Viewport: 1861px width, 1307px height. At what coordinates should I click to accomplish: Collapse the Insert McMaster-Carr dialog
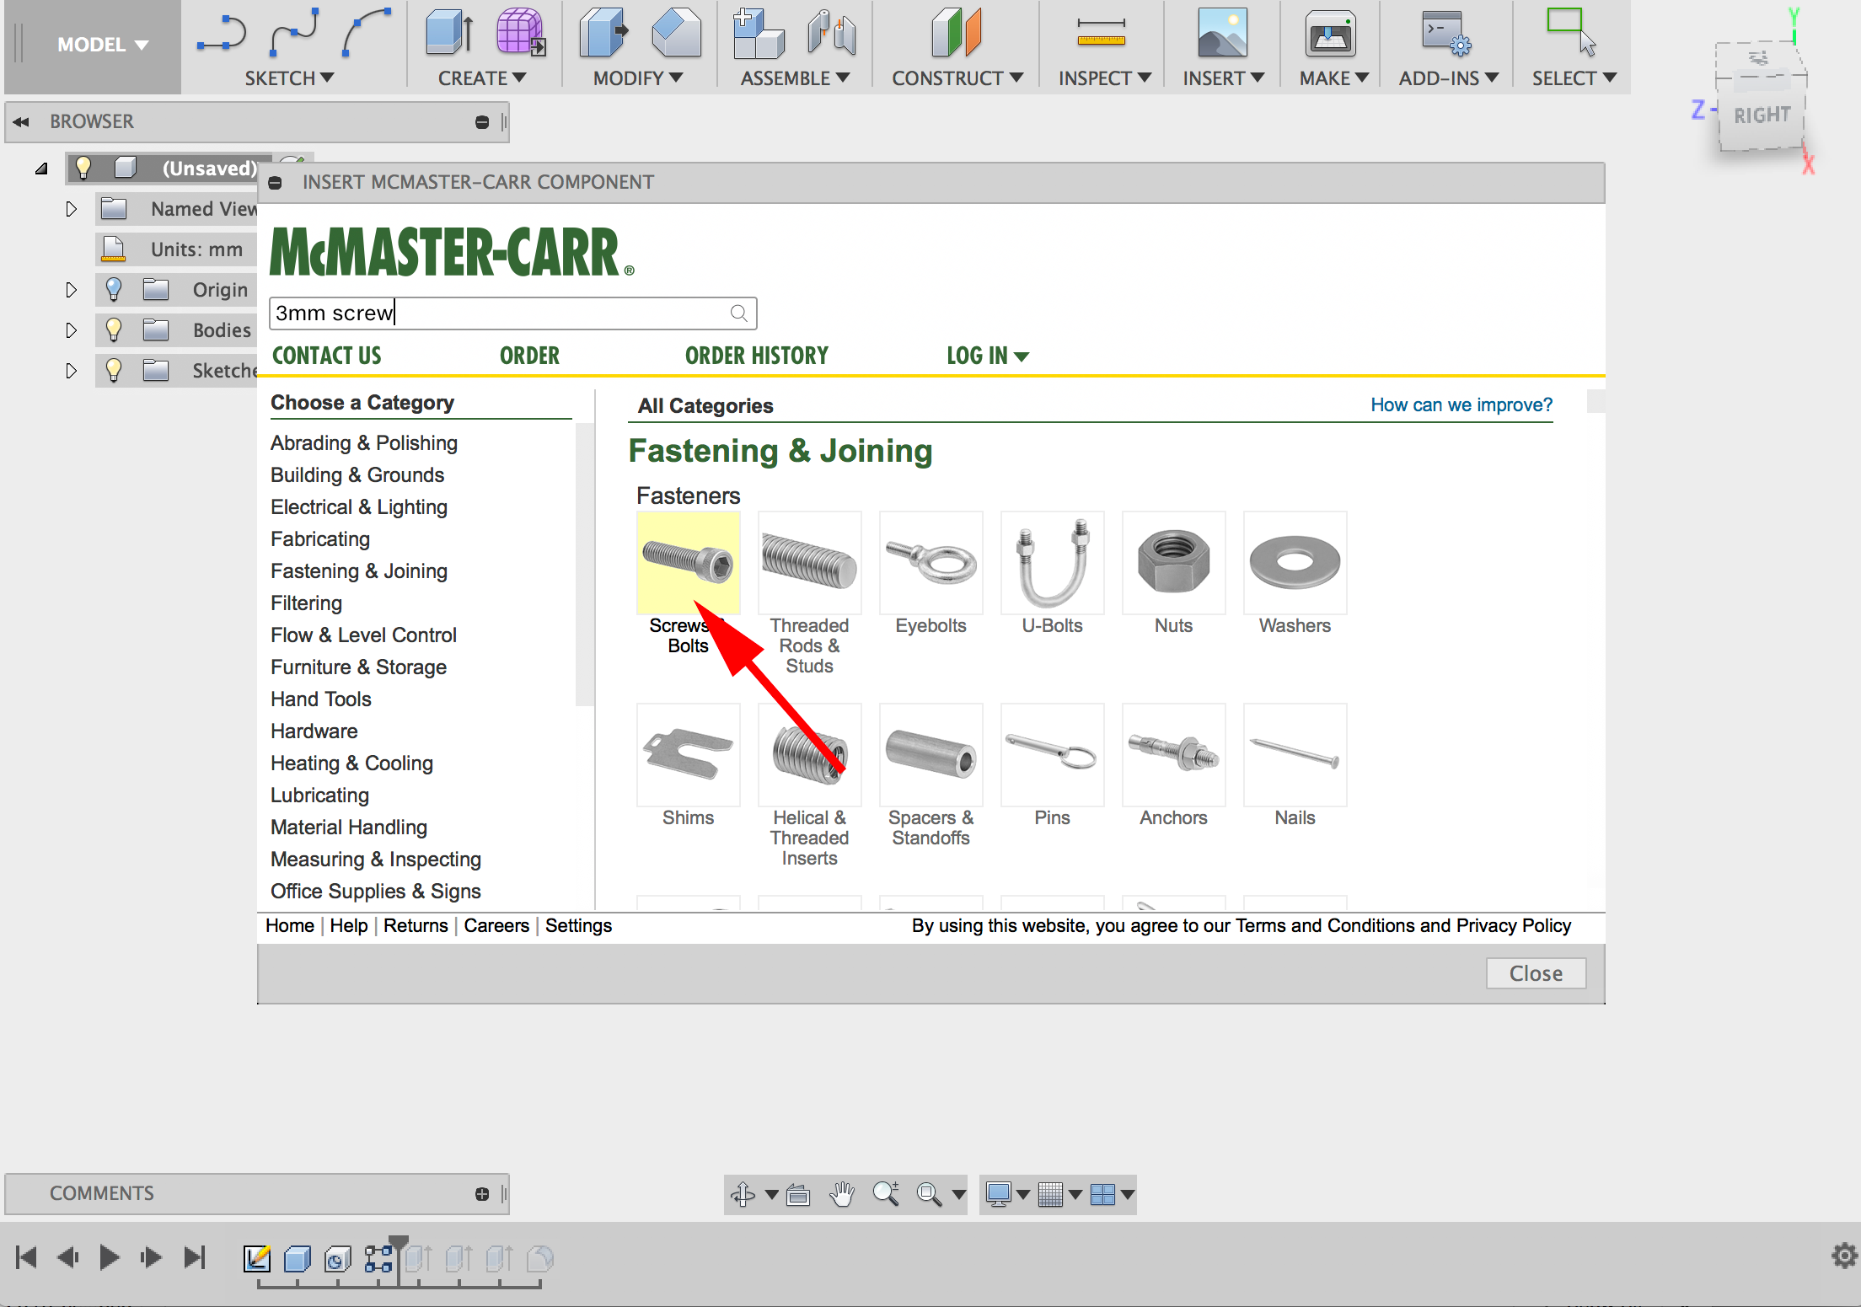(275, 183)
